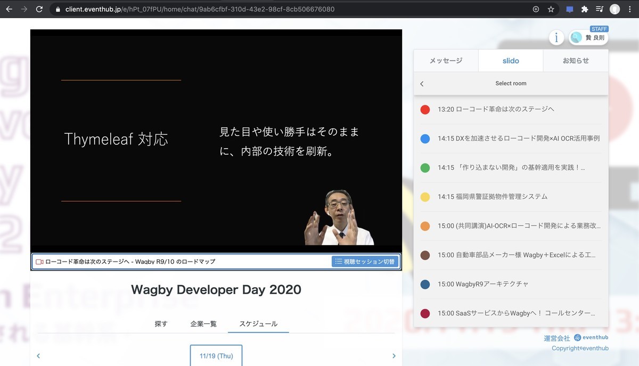This screenshot has height=366, width=639.
Task: Click the plus icon in the address bar
Action: 536,9
